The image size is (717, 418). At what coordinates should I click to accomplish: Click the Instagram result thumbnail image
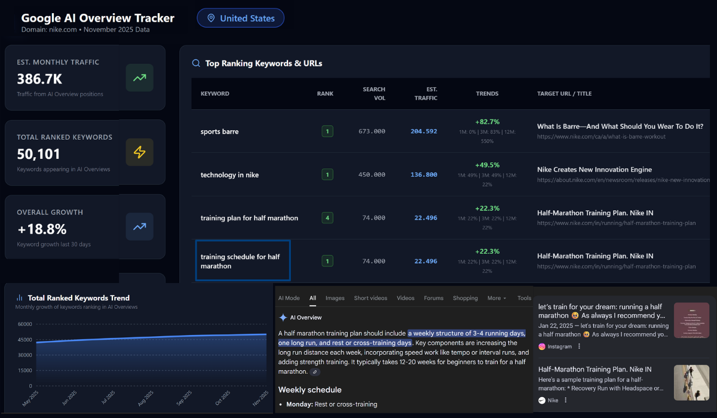(691, 320)
